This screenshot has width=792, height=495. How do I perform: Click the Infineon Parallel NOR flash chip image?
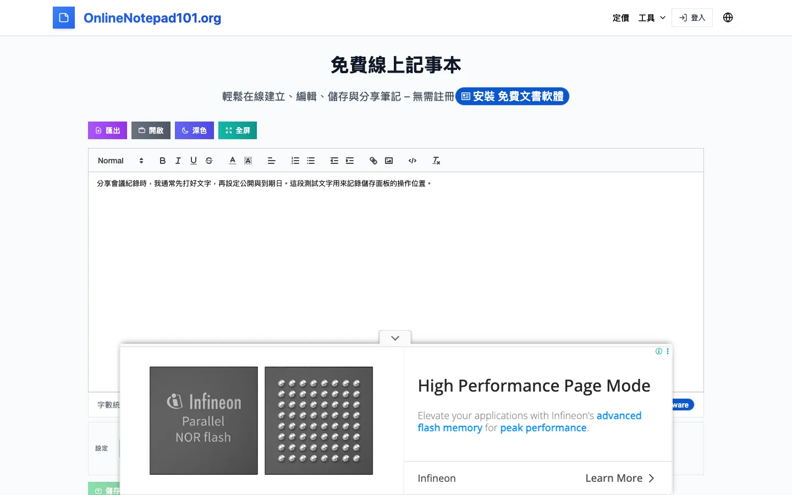pos(204,421)
